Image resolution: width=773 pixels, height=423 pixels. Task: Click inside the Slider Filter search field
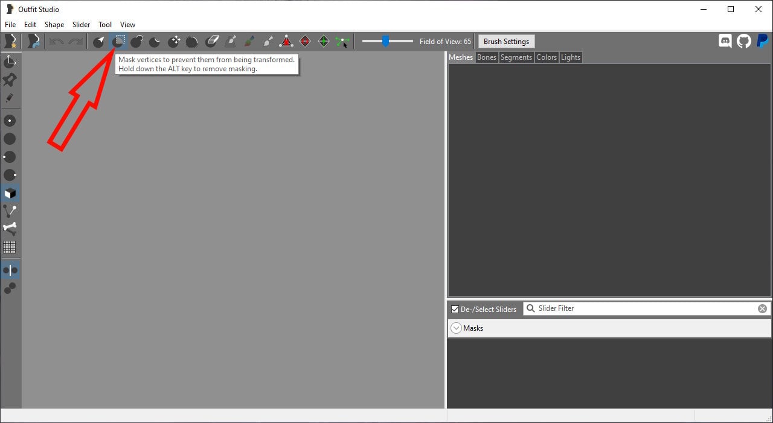(x=646, y=308)
